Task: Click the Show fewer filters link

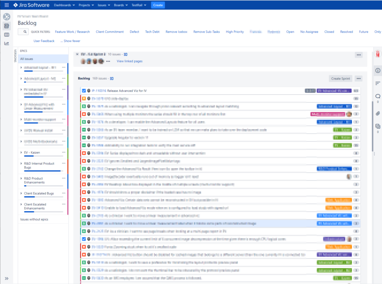Action: tap(70, 41)
